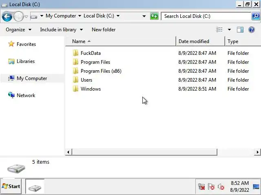Screen dimensions: 261x195
Task: Click the drive icon in address bar
Action: (34, 16)
